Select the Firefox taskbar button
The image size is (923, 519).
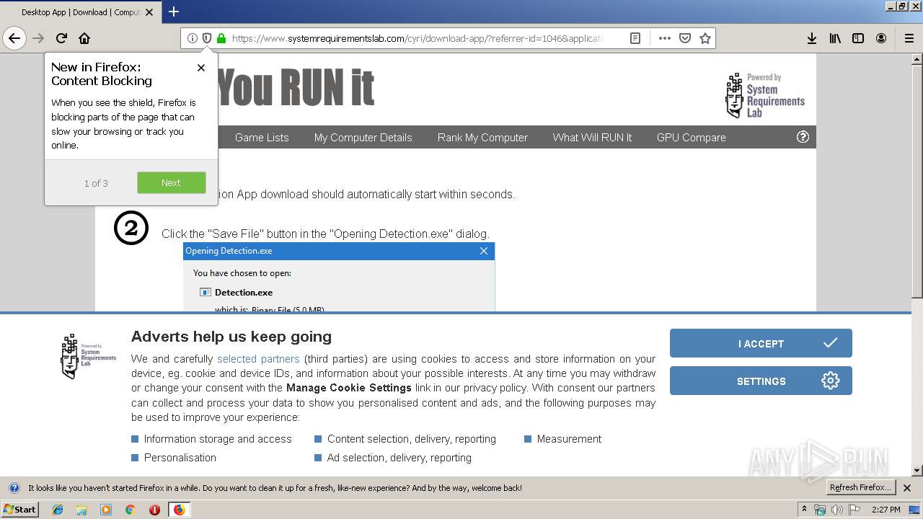tap(179, 510)
